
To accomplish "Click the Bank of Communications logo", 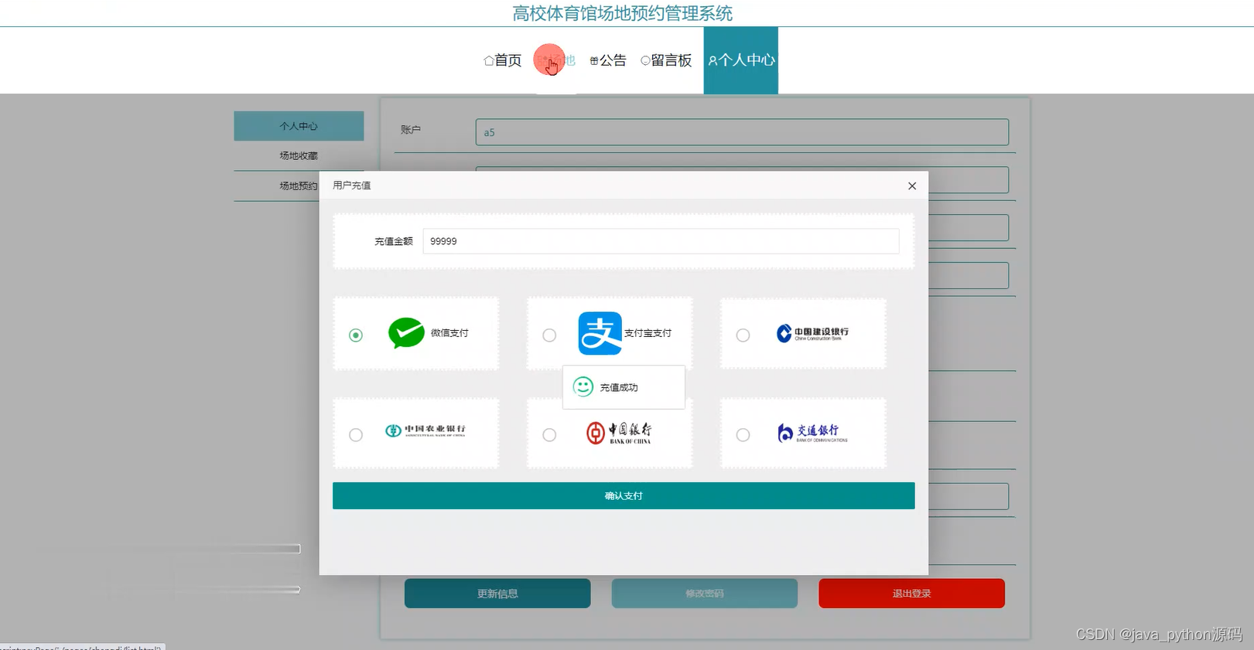I will tap(812, 433).
